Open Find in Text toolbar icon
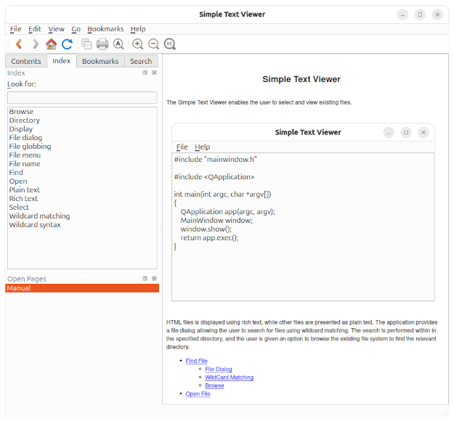 [x=118, y=44]
